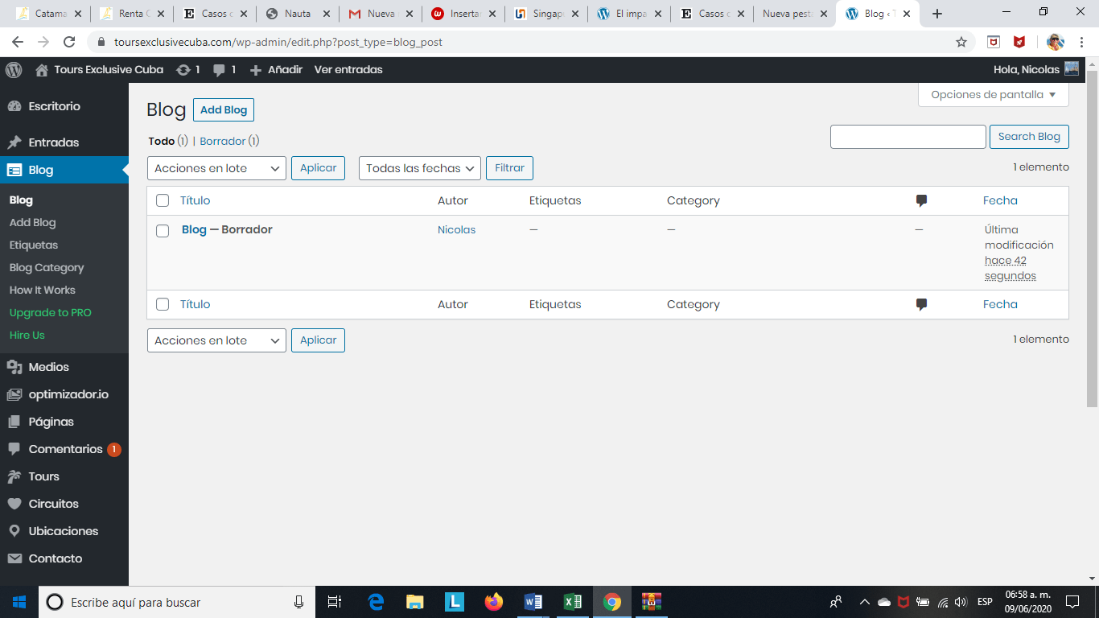Screen dimensions: 1099x618
Task: Expand Opciones de pantalla panel
Action: [x=994, y=95]
